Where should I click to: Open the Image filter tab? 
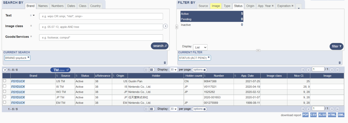[x=216, y=6]
